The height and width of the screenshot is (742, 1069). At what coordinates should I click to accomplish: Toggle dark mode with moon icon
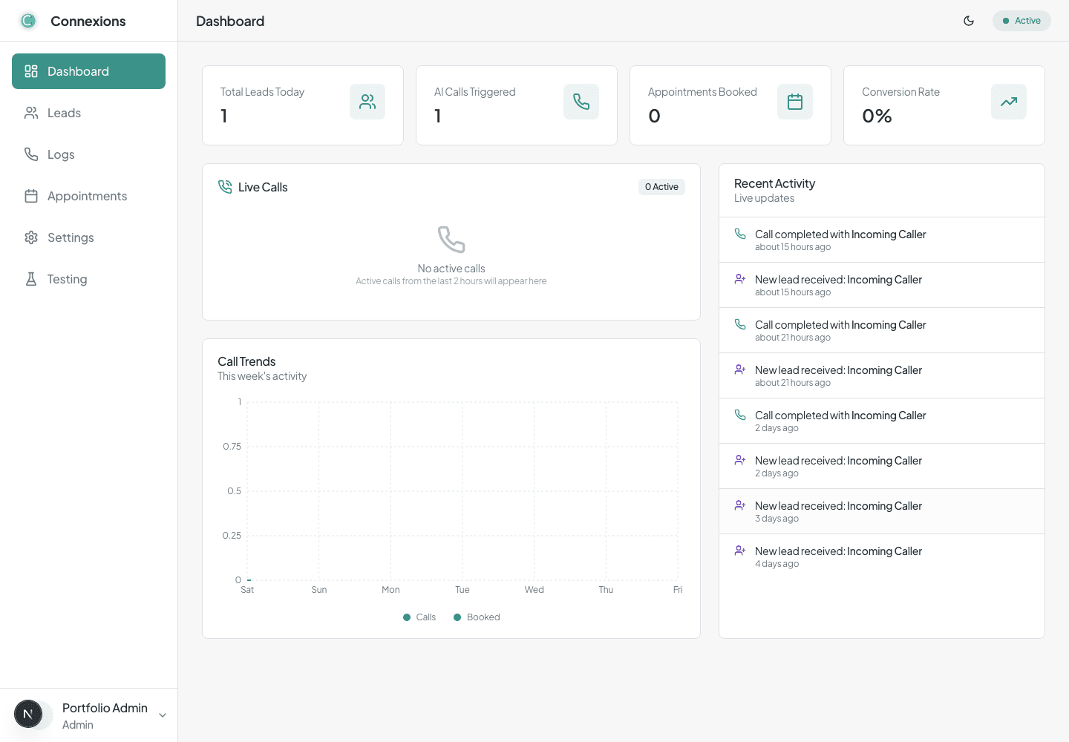point(969,21)
